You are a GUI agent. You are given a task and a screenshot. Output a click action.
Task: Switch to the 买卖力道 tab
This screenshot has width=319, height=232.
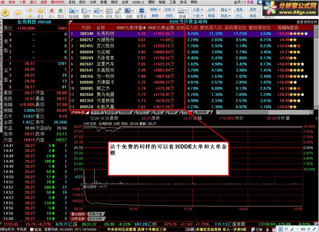(96, 214)
